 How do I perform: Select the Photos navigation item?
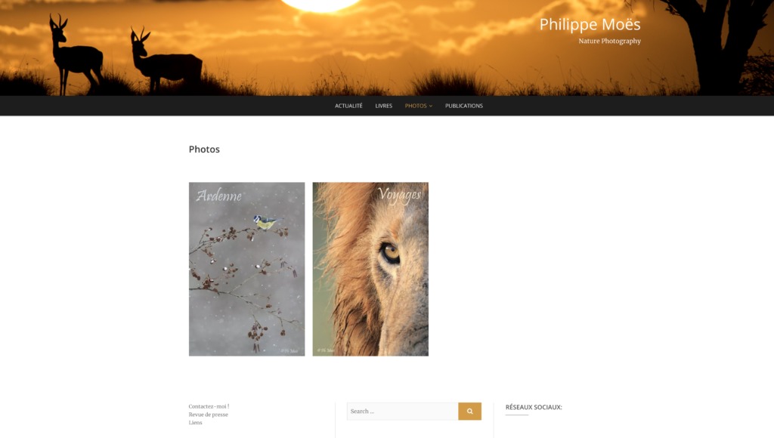[416, 106]
